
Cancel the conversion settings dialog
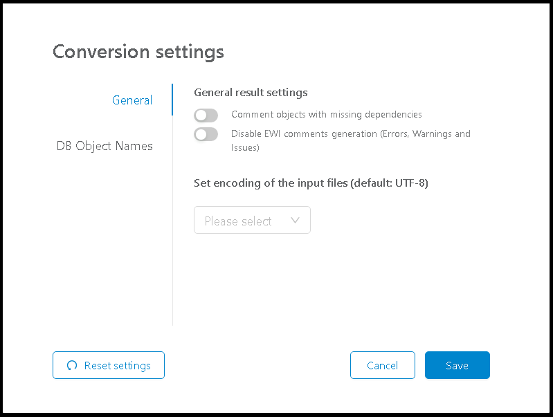coord(382,366)
